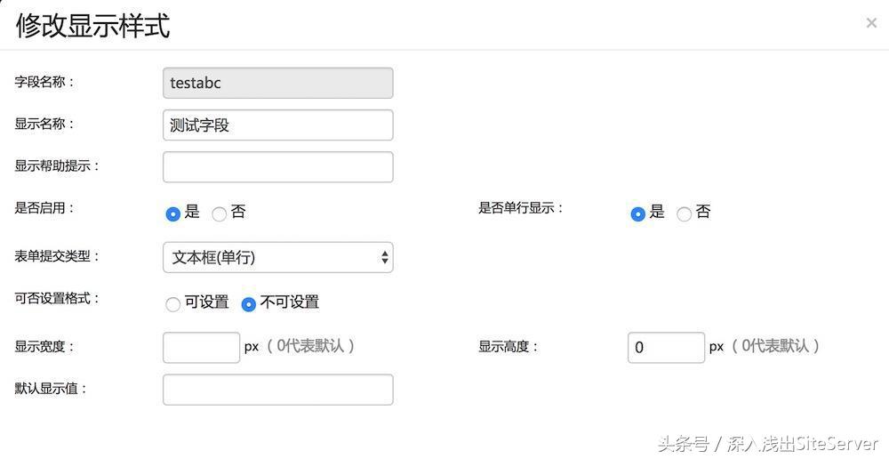Close the 修改显示样式 dialog

coord(871,23)
